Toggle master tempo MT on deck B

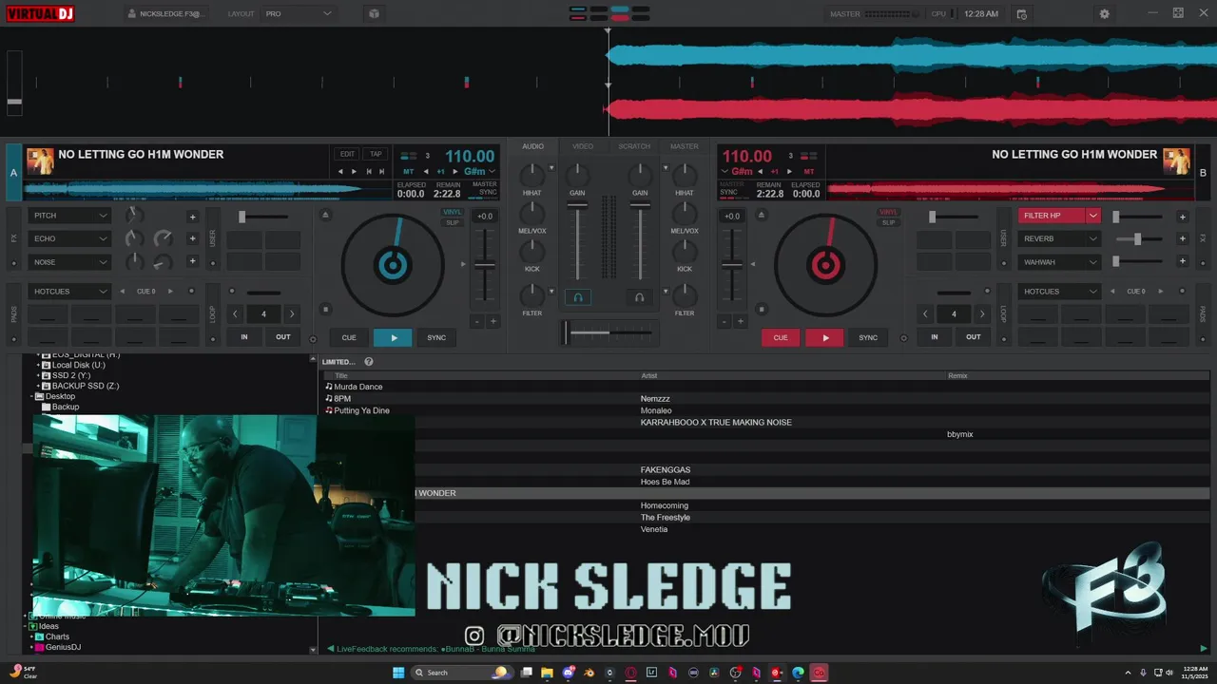coord(808,171)
